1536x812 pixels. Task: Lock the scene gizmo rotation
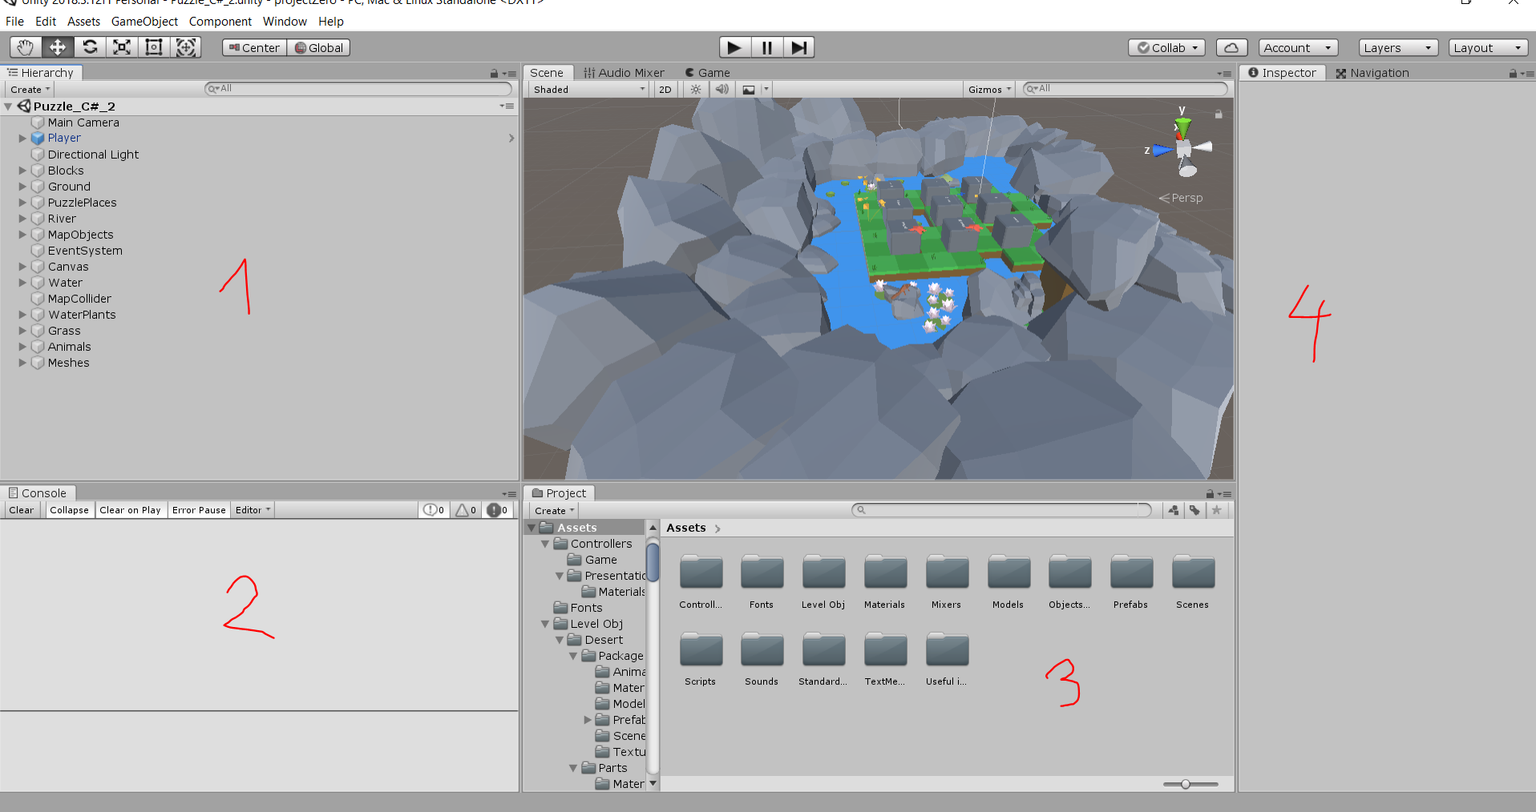tap(1219, 115)
